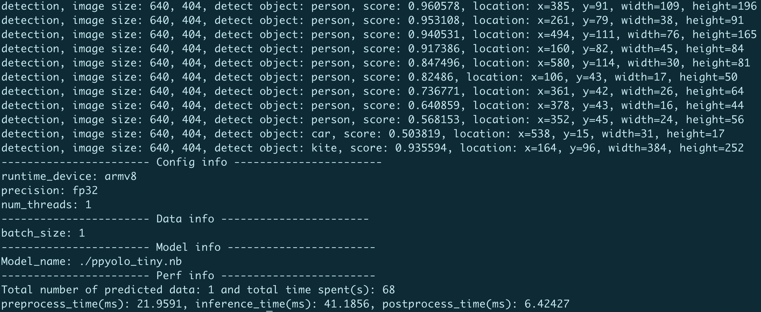Image resolution: width=761 pixels, height=312 pixels.
Task: Click the runtime_device armv8 value
Action: coord(120,177)
